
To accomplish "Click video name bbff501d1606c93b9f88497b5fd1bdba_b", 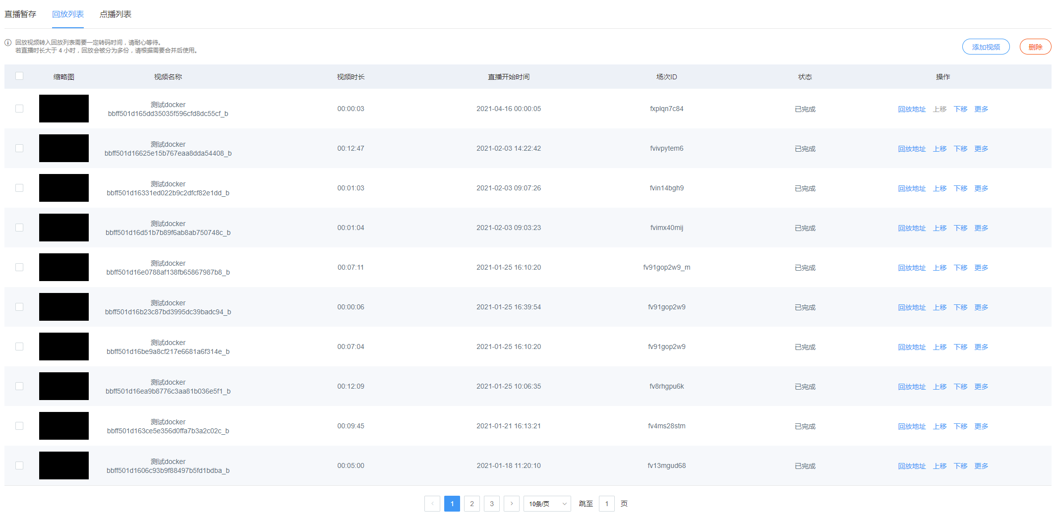I will 168,470.
